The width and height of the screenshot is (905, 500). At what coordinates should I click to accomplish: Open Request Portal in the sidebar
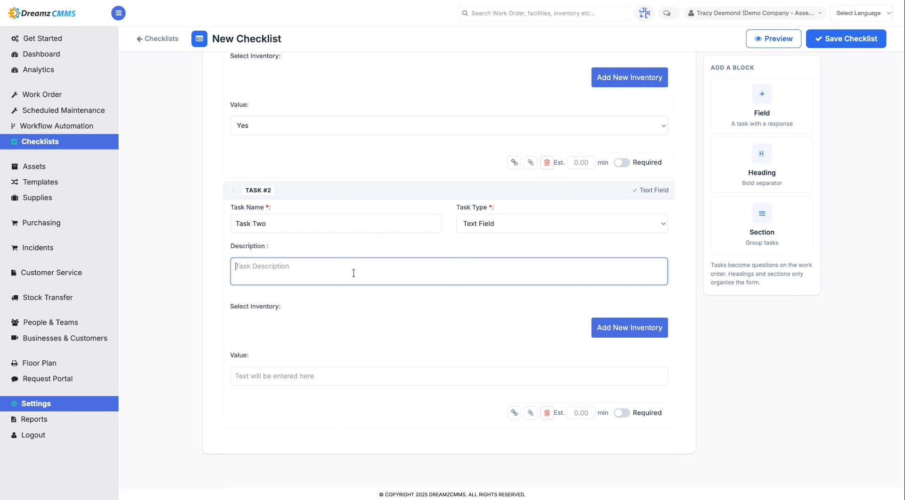(48, 379)
